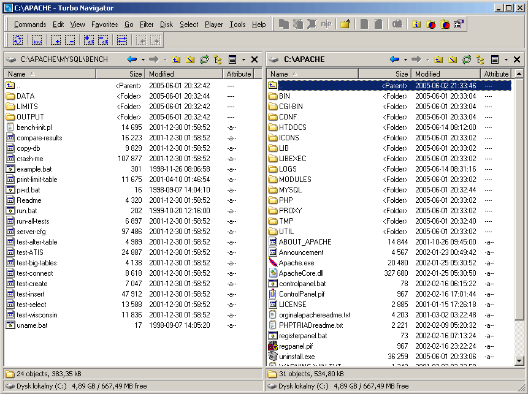528x394 pixels.
Task: Close the BENCH panel with X
Action: (x=254, y=59)
